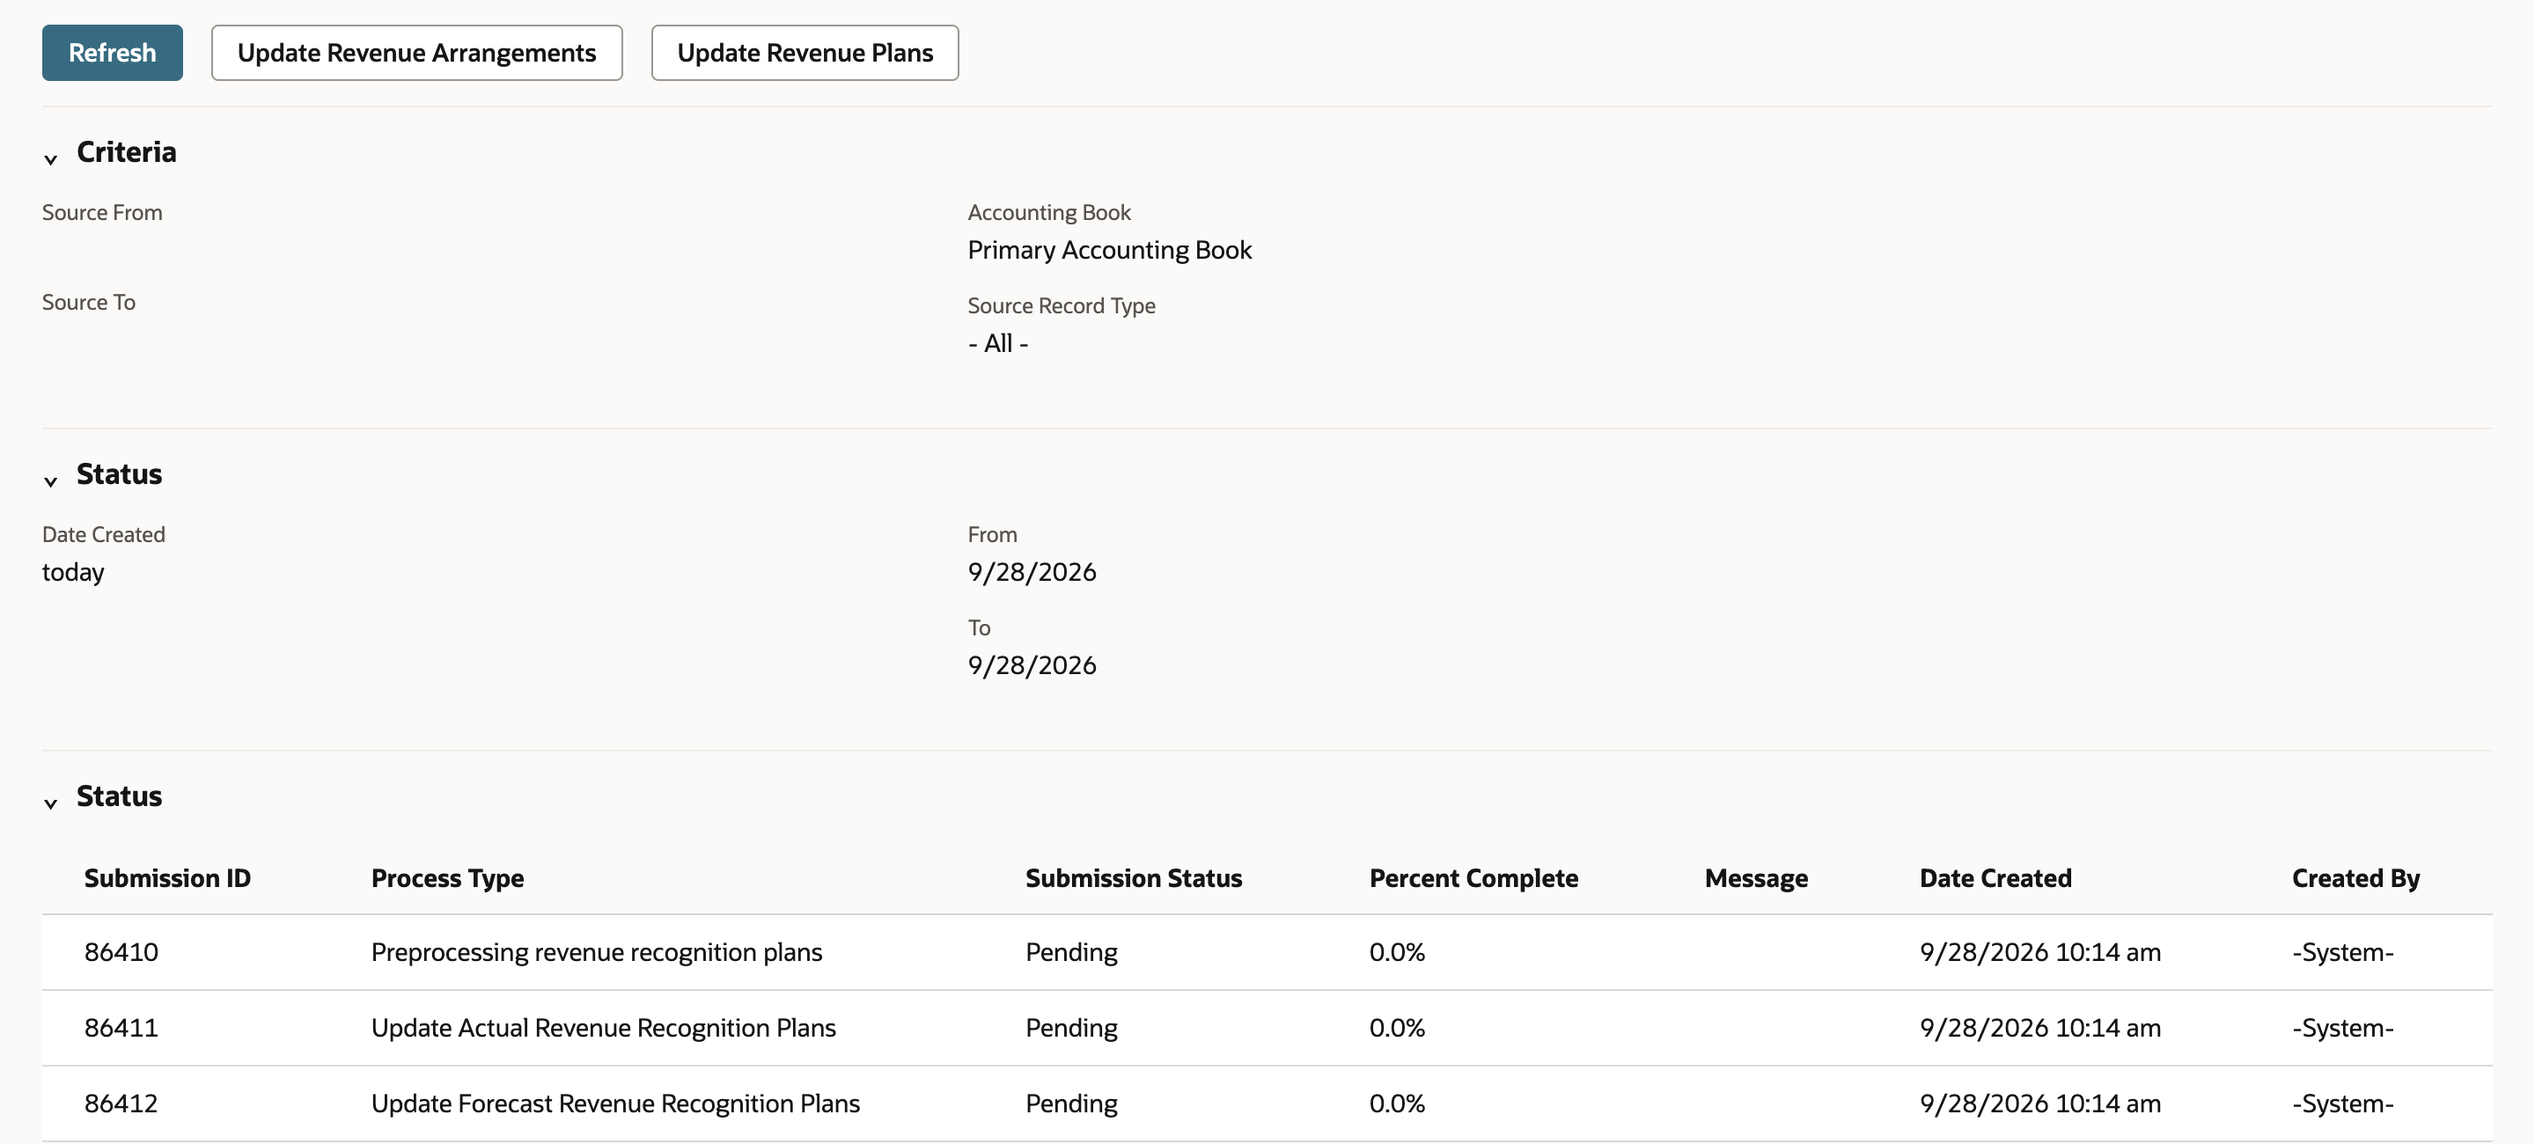
Task: Click the Percent Complete column header
Action: tap(1473, 877)
